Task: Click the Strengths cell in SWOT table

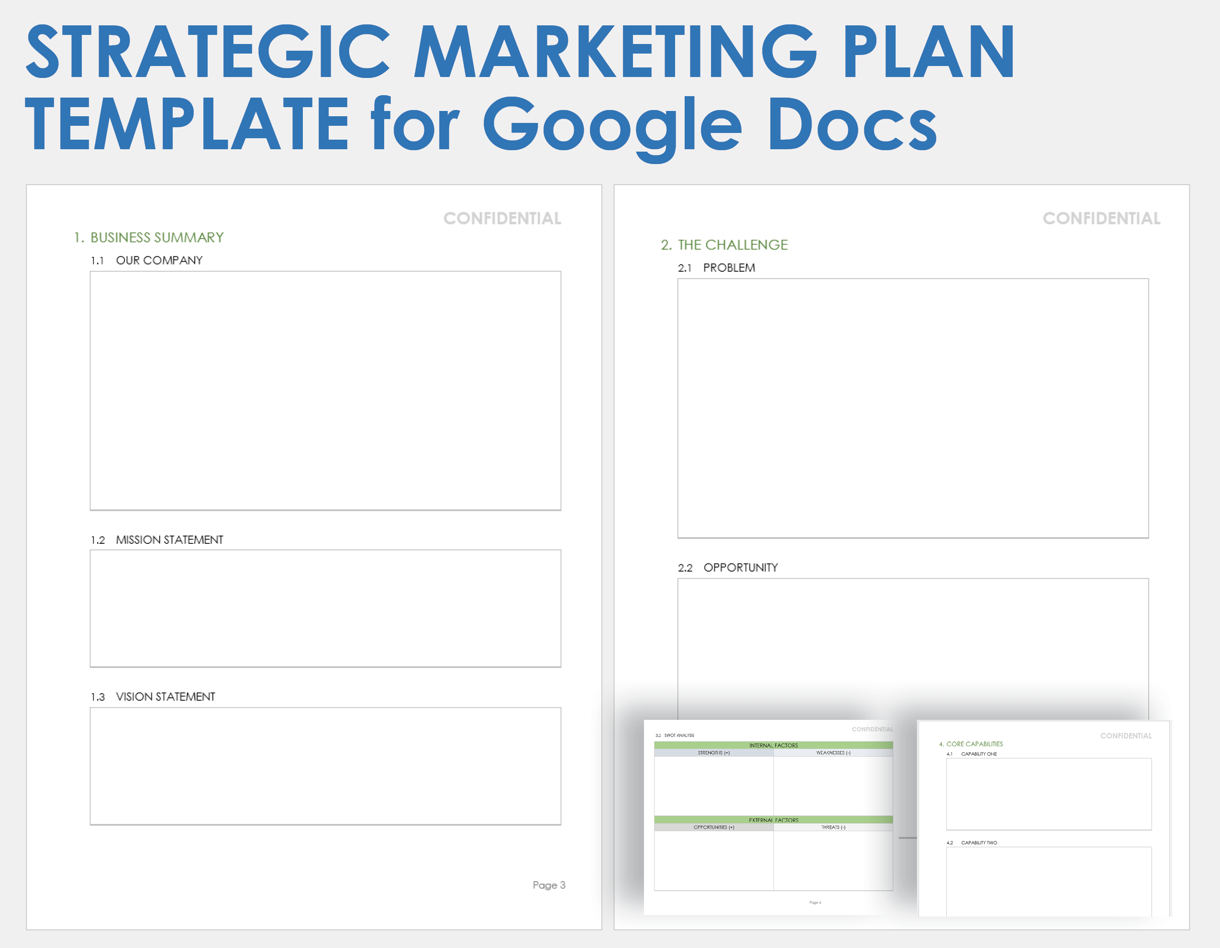Action: tap(713, 785)
